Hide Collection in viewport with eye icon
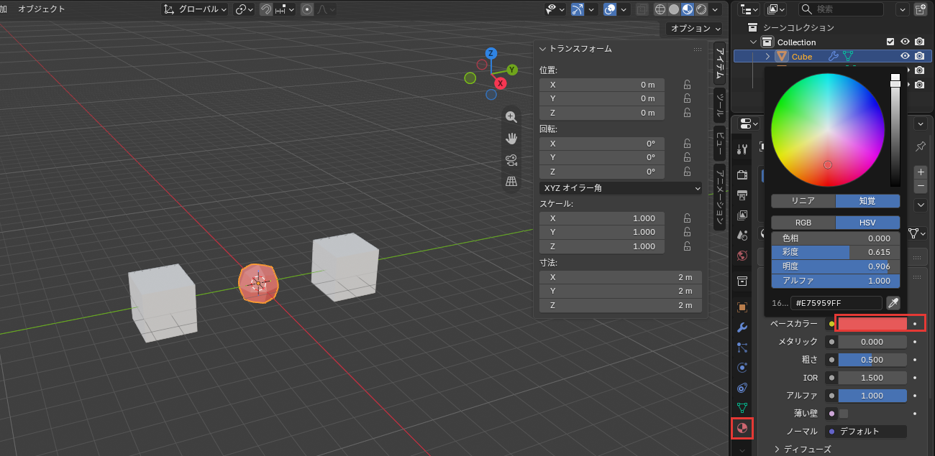 click(x=905, y=42)
